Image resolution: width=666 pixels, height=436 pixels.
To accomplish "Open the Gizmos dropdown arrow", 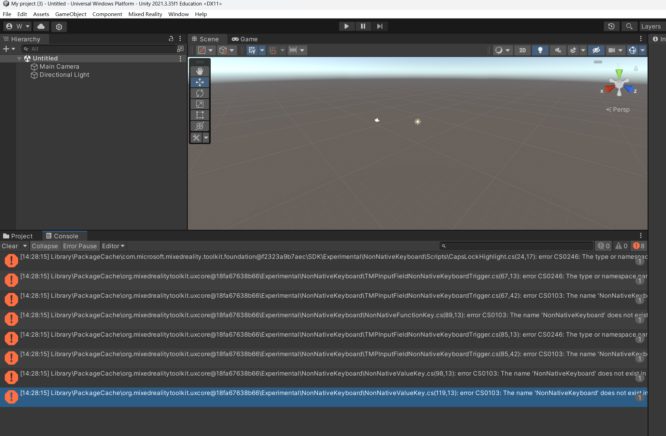I will [x=642, y=50].
